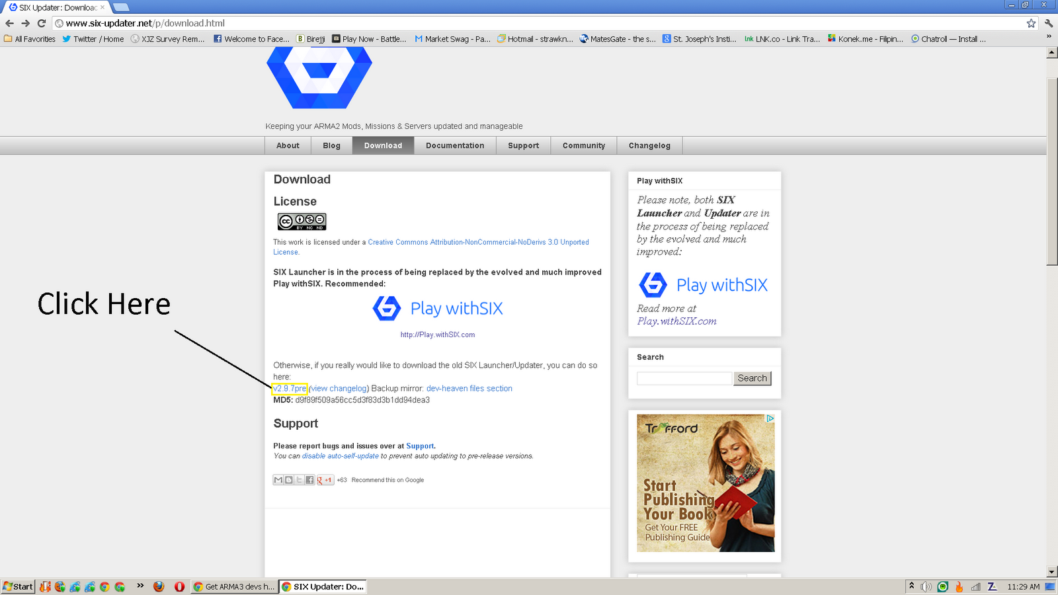
Task: Open the view changelog link
Action: coord(339,389)
